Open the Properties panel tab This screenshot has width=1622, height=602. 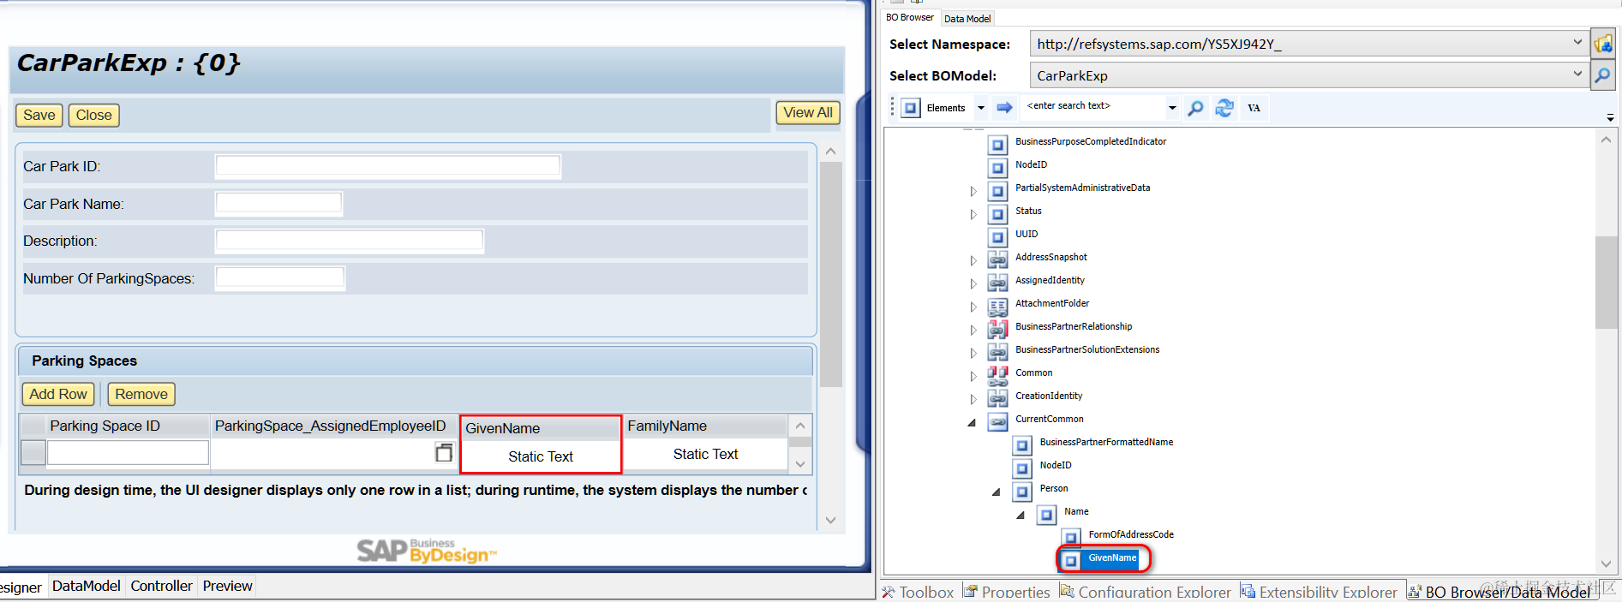(x=1007, y=592)
